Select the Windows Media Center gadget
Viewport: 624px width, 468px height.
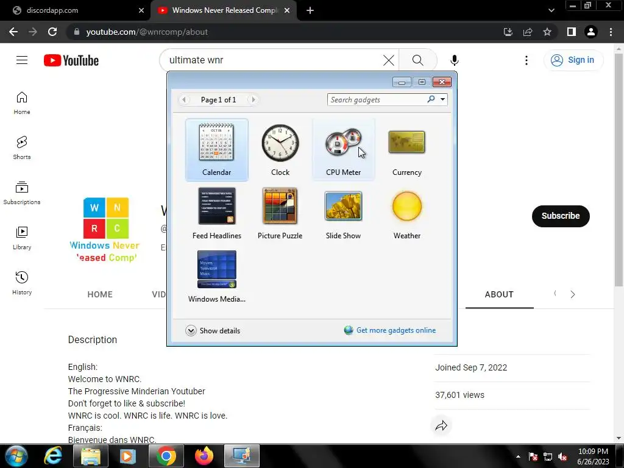click(x=216, y=277)
